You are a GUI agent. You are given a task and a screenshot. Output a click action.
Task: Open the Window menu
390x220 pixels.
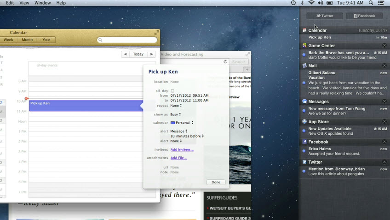43,3
